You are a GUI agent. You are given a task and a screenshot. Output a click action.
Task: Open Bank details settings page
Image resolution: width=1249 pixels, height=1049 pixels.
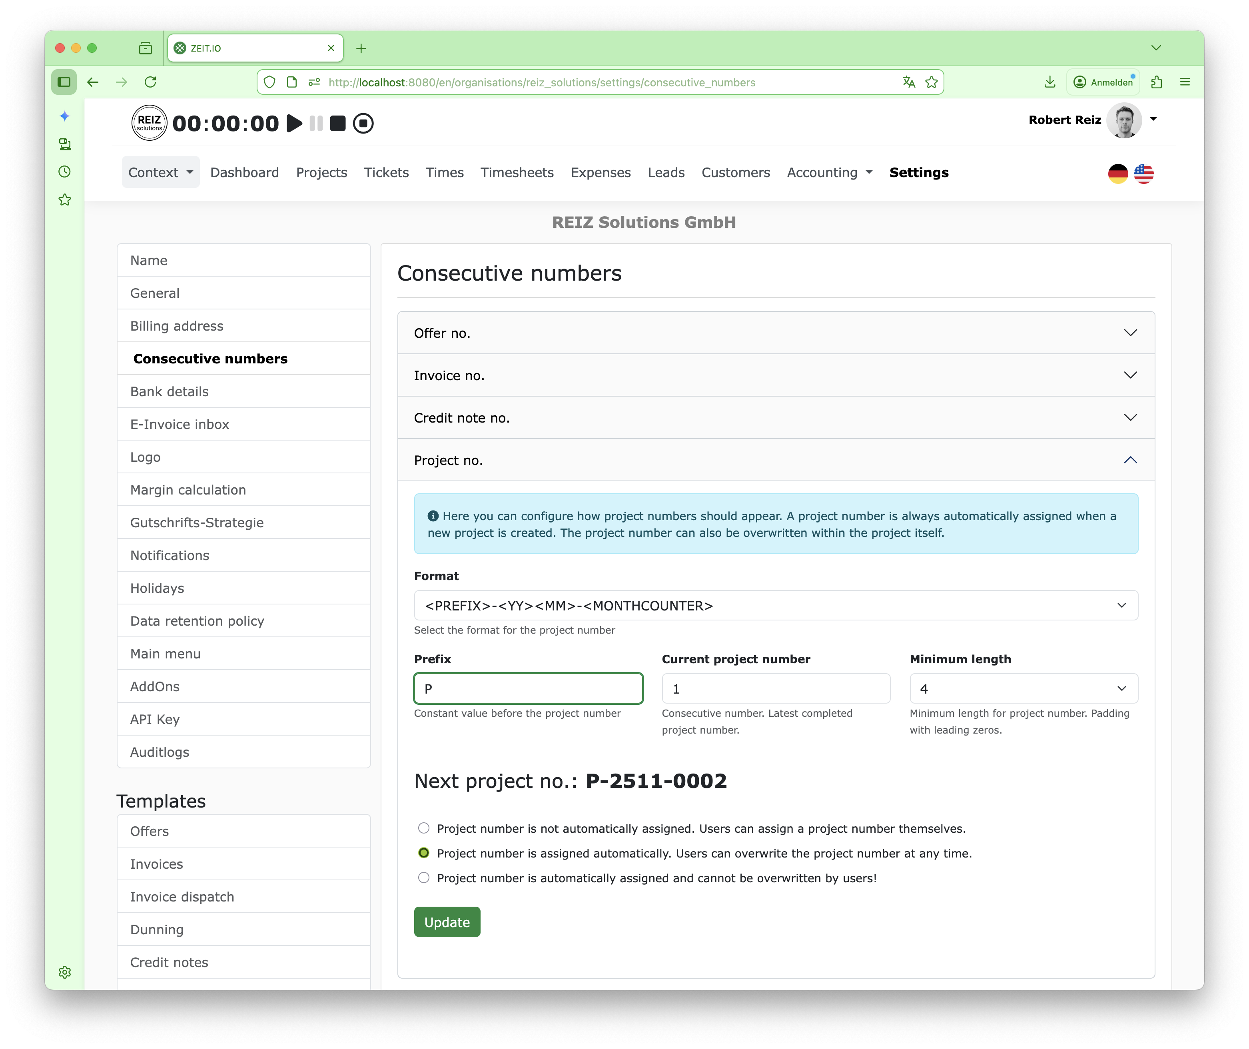point(169,391)
